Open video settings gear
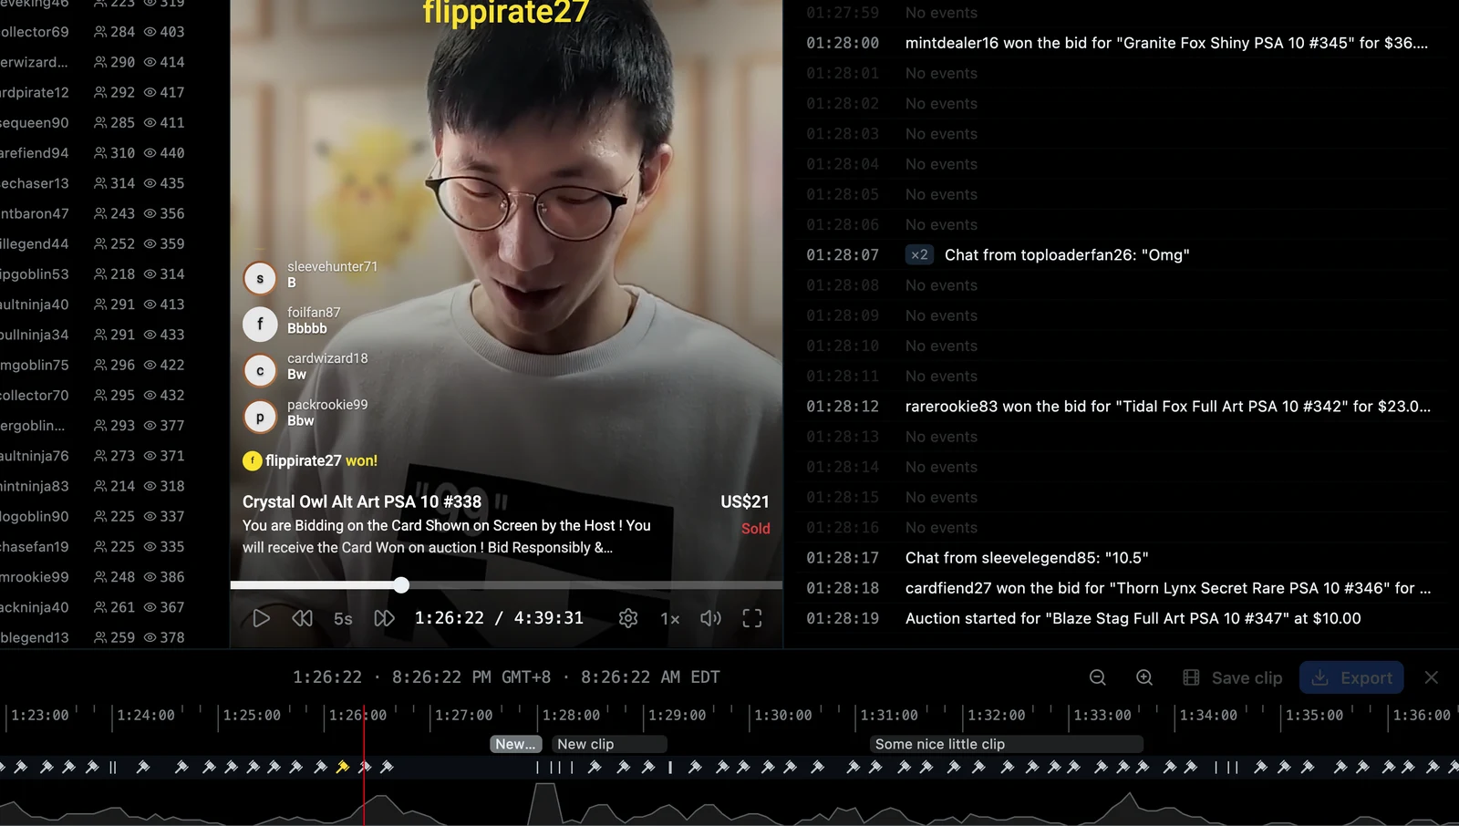 point(628,618)
